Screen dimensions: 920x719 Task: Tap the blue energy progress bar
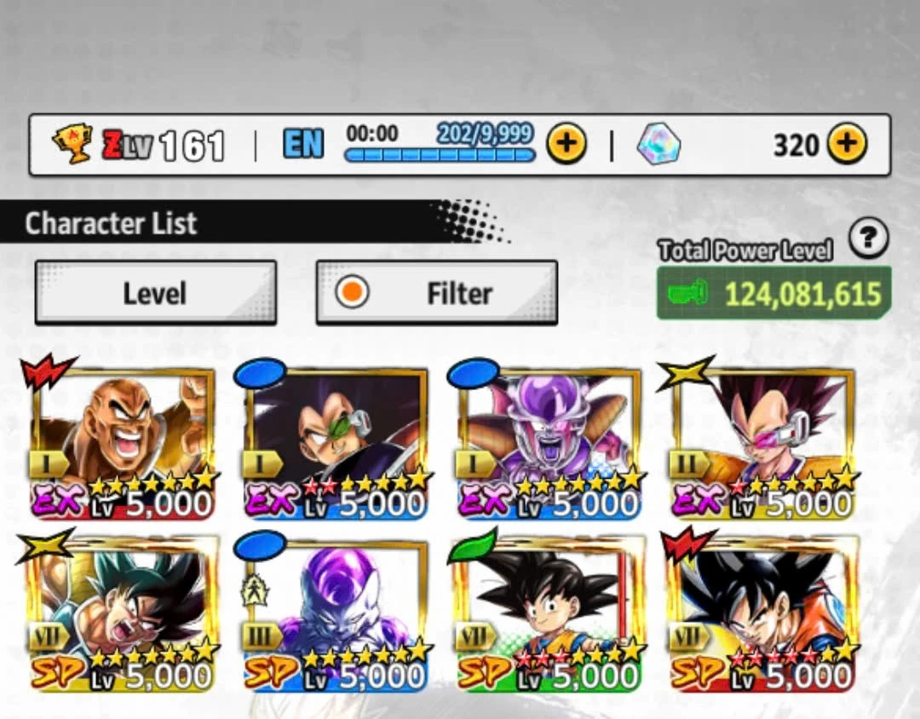tap(440, 155)
